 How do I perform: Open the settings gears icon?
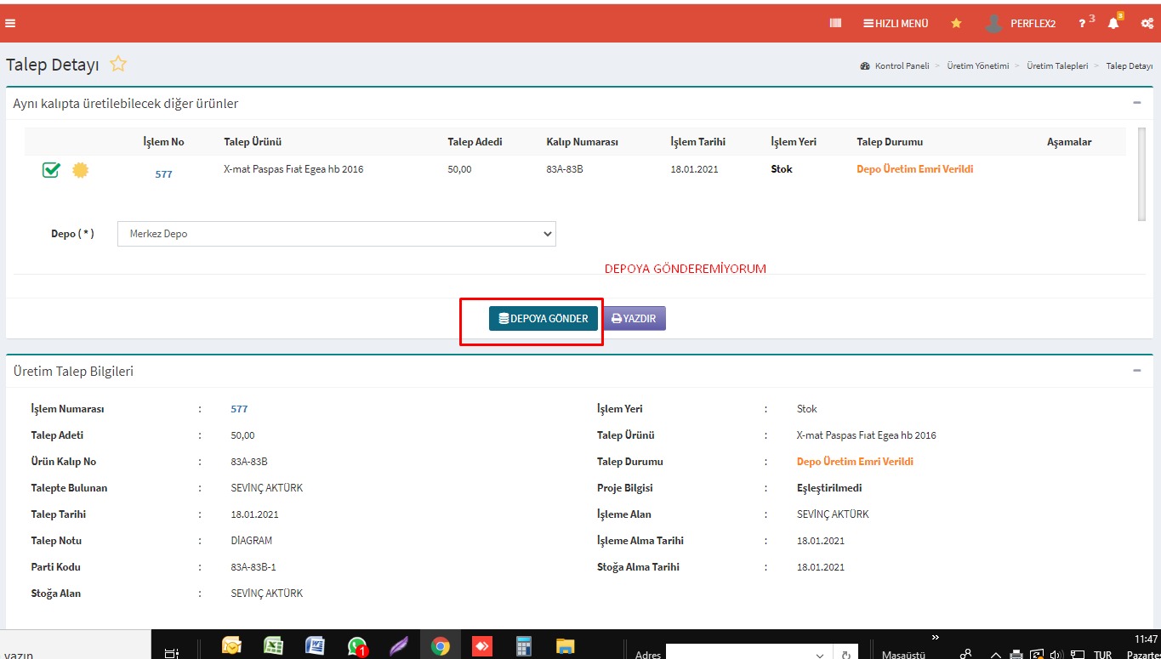(x=1147, y=23)
